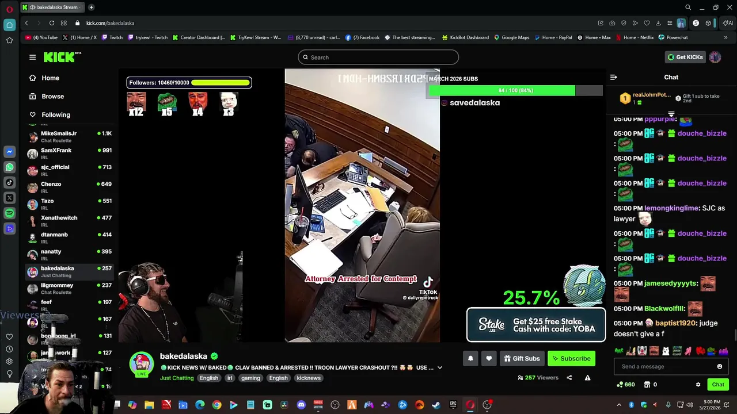737x414 pixels.
Task: Open SamXFrank's channel in the sidebar
Action: pyautogui.click(x=69, y=153)
